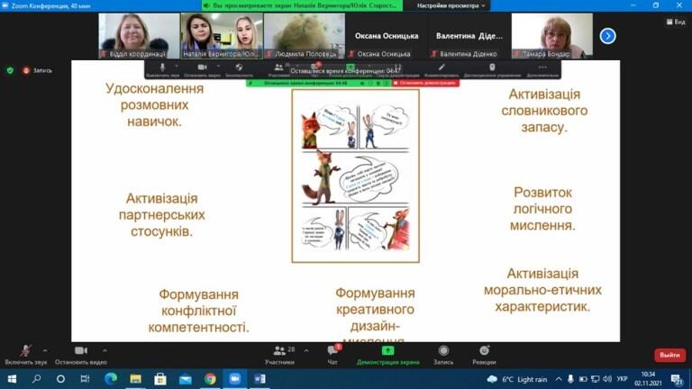Image resolution: width=692 pixels, height=389 pixels.
Task: Click text 'Формування креативного дизайн-'
Action: [x=375, y=310]
